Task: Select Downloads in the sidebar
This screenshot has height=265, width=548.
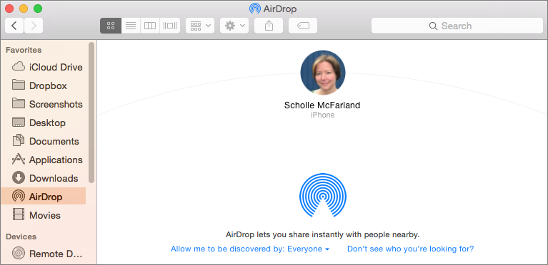Action: (44, 178)
